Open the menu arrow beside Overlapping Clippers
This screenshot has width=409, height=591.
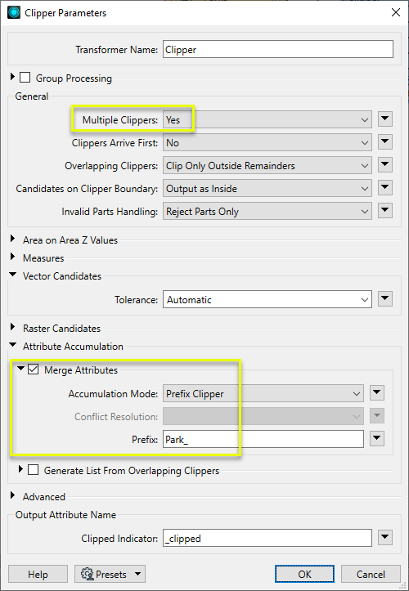384,165
